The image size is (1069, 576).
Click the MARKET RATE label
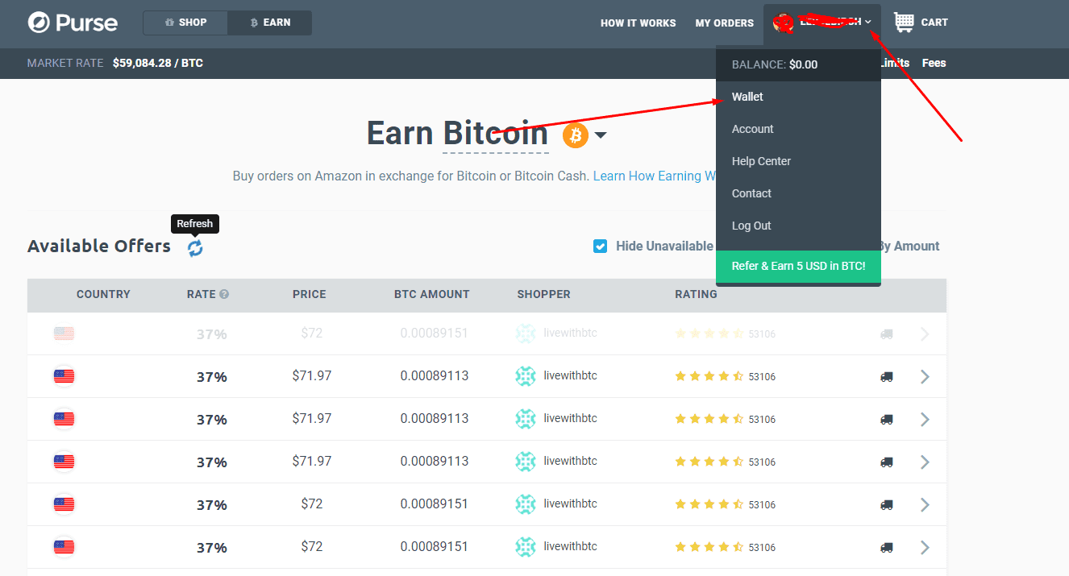tap(65, 63)
